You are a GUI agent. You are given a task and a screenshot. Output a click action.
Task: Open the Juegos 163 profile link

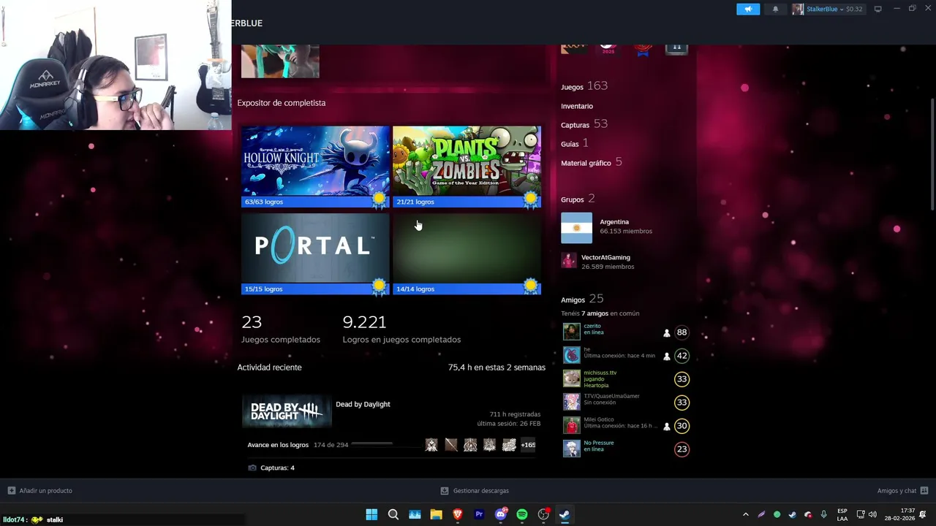[x=584, y=86]
